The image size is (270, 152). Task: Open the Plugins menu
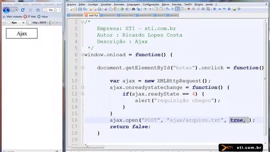pyautogui.click(x=199, y=4)
